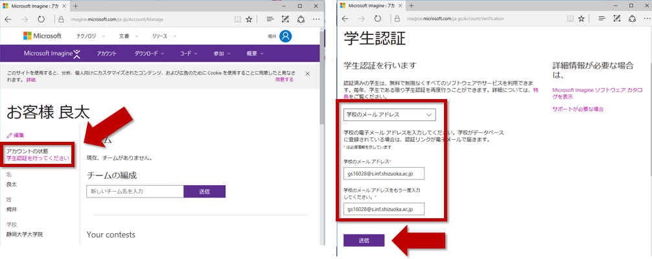Click the Microsoft logo
Viewport: 652px width, 259px height.
pos(42,36)
